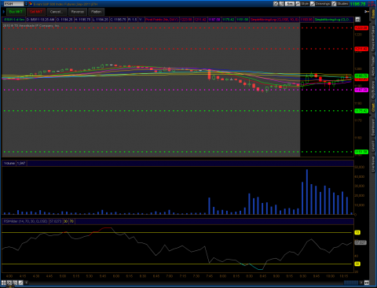Click the study labels collapse icon
The image size is (377, 288).
(x=357, y=20)
